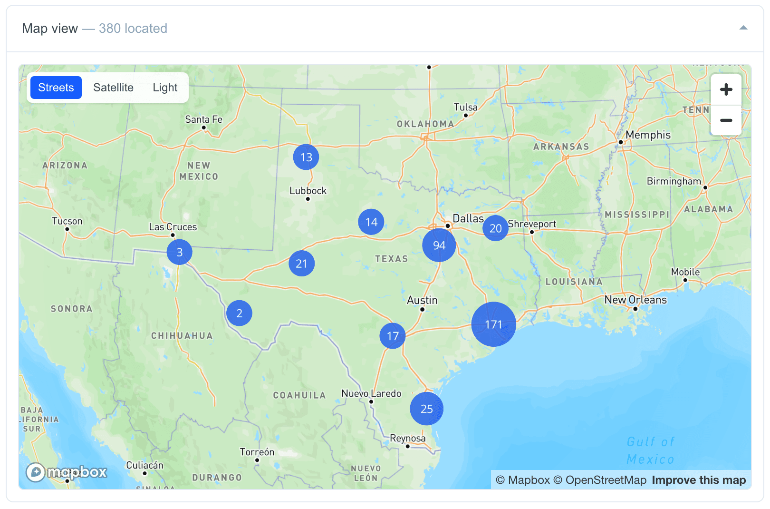
Task: Open the Mapbox logo link
Action: (67, 472)
